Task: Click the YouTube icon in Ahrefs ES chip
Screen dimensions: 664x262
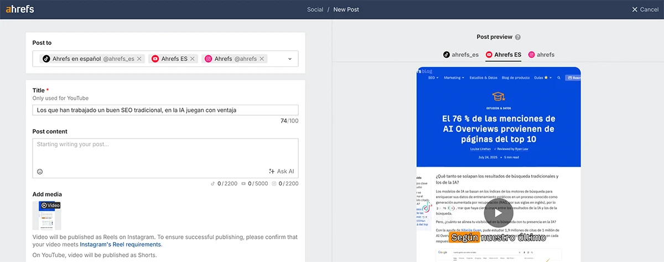Action: (155, 59)
